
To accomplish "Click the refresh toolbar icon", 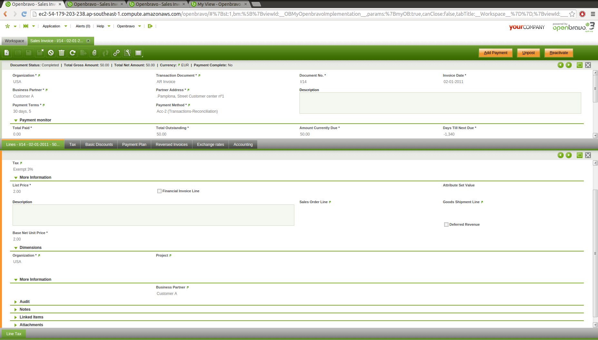I will coord(73,53).
